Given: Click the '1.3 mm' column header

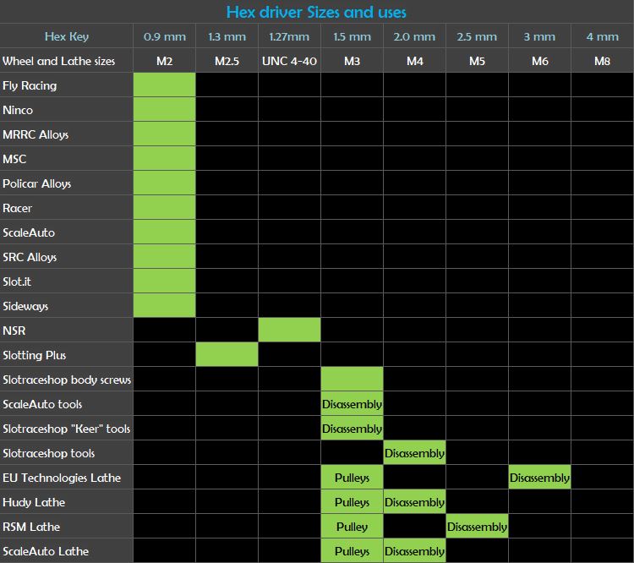Looking at the screenshot, I should [227, 37].
